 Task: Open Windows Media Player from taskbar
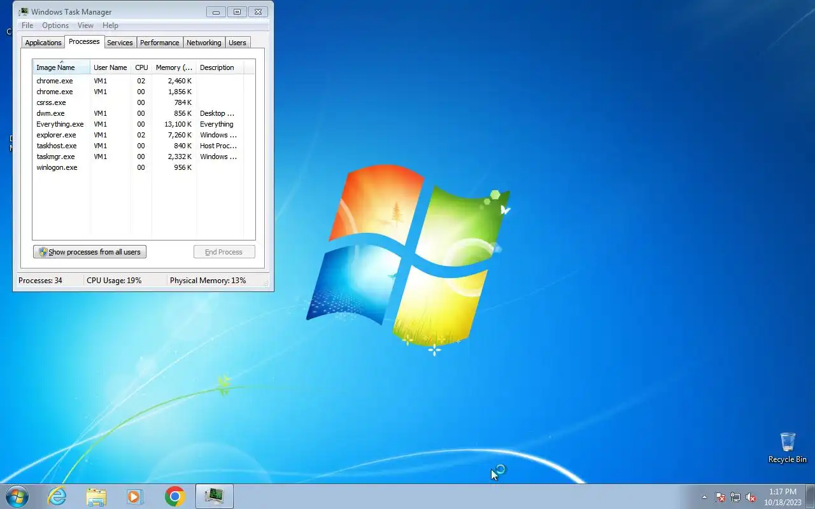[135, 496]
